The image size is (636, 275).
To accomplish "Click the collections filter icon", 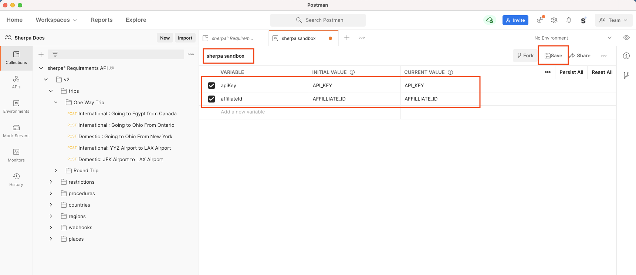I will tap(55, 54).
